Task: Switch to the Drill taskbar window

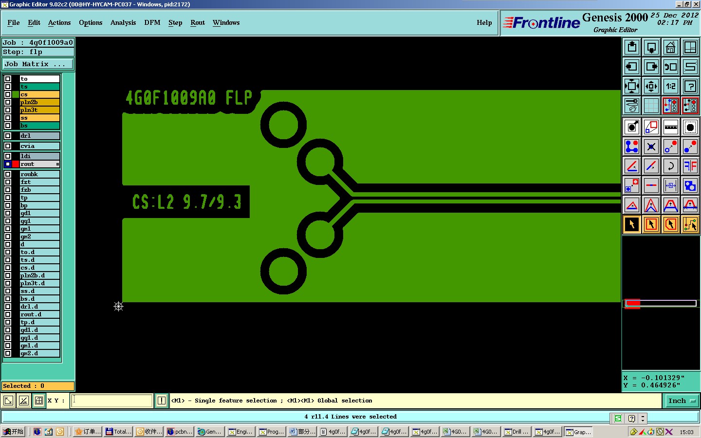Action: coord(517,432)
